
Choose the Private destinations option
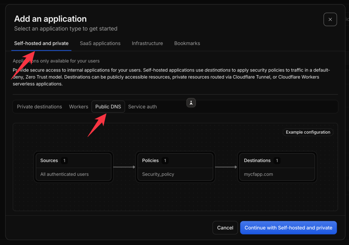pyautogui.click(x=40, y=107)
